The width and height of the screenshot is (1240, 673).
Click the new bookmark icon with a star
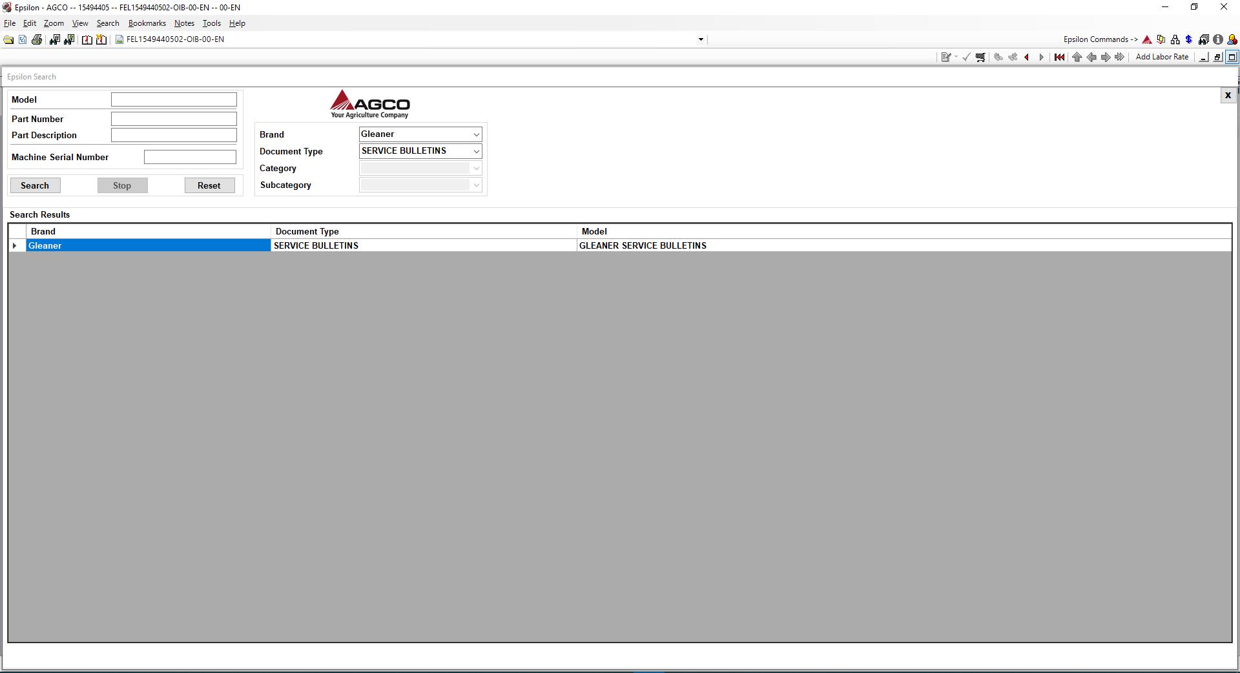(101, 39)
